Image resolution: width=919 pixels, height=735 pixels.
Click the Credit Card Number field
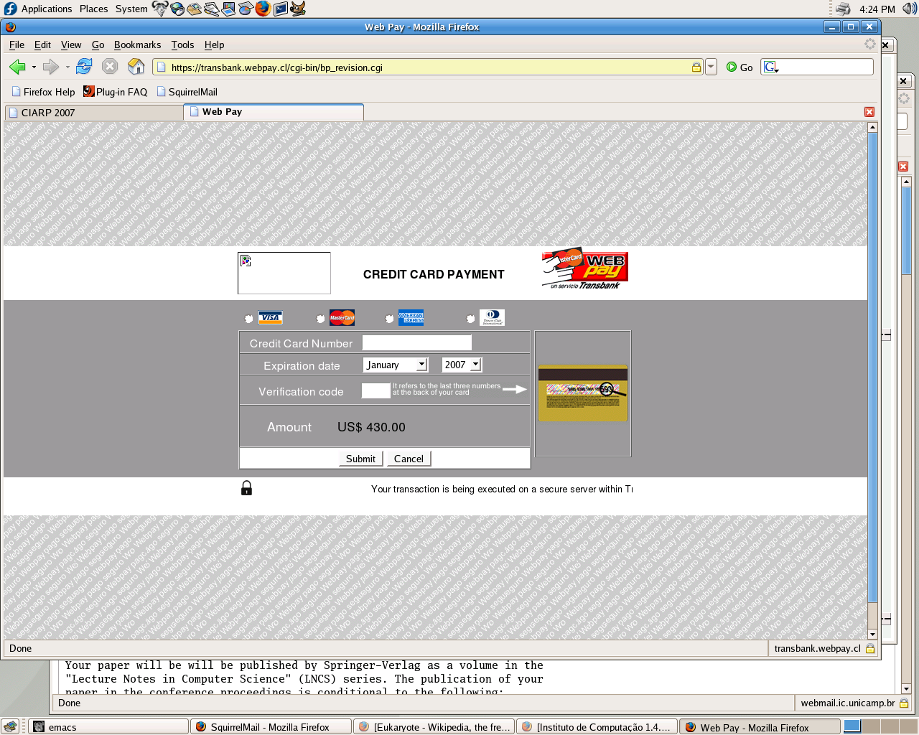(x=416, y=343)
